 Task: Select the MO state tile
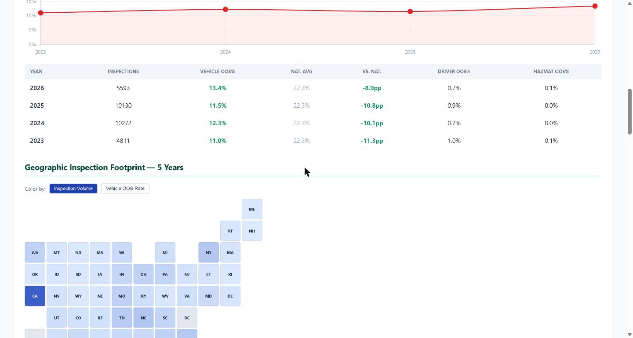tap(122, 296)
